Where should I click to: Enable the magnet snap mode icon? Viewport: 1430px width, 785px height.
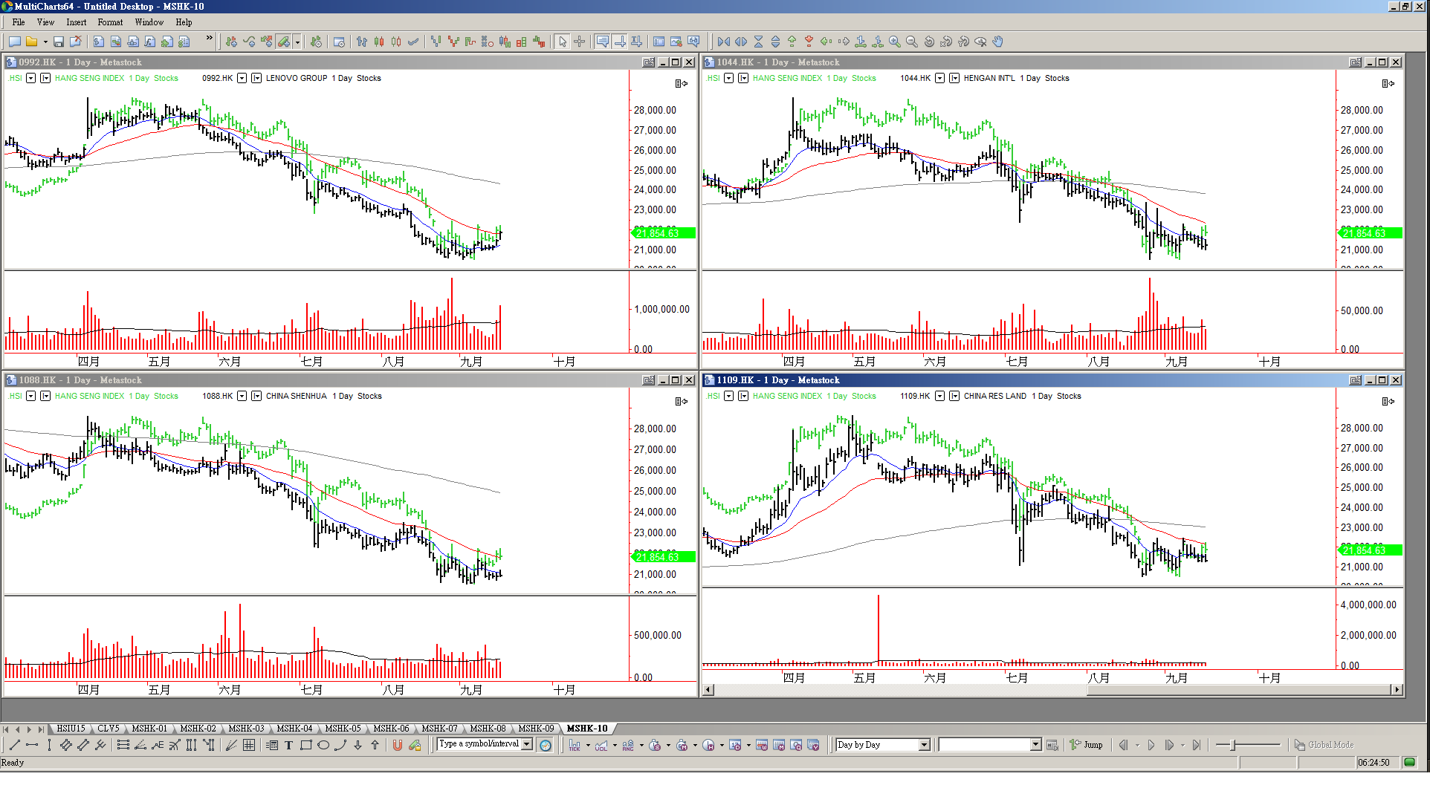coord(397,745)
